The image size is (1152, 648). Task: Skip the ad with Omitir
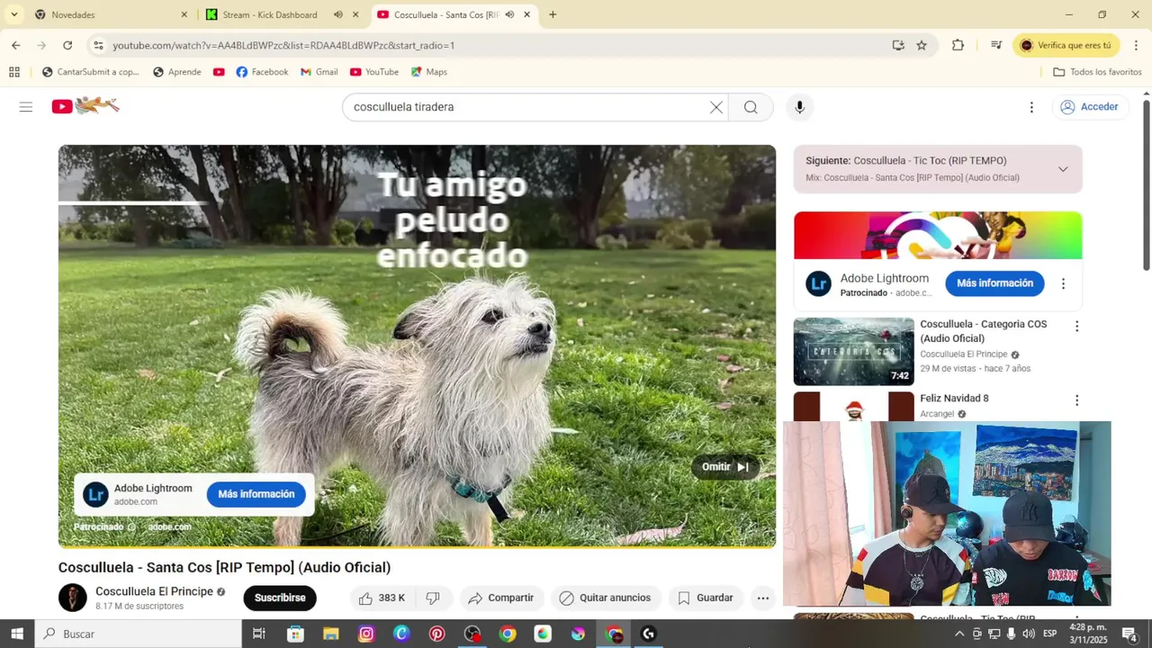point(725,467)
